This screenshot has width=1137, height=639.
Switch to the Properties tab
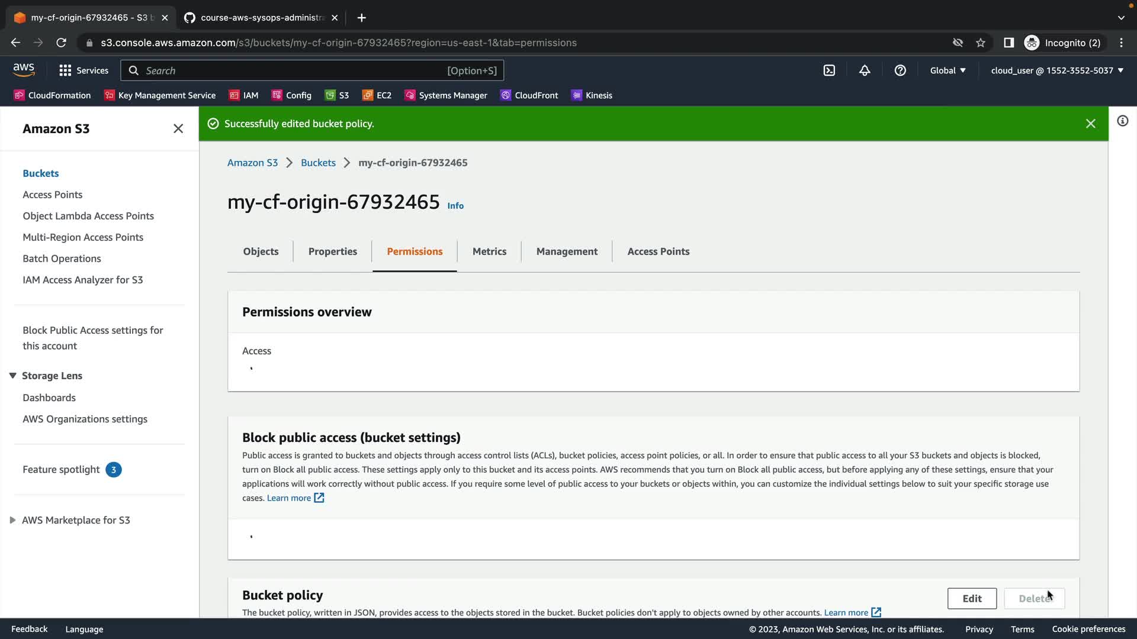tap(332, 251)
